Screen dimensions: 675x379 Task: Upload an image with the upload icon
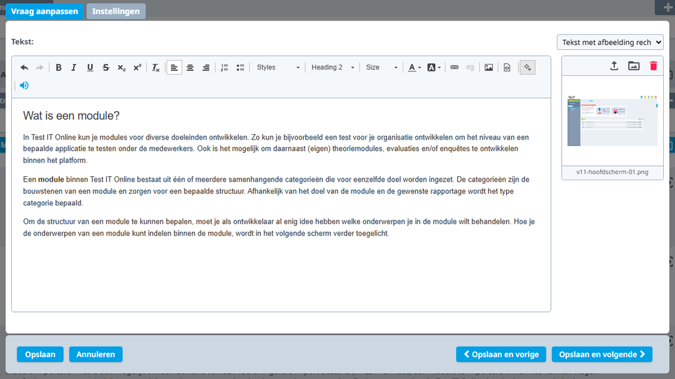614,66
